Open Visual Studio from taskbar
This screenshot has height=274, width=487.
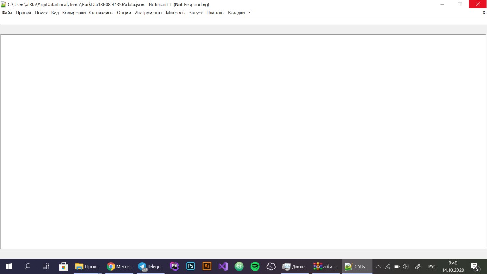pyautogui.click(x=223, y=266)
